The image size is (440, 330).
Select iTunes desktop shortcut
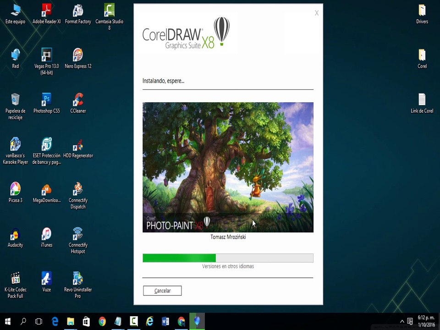(47, 237)
